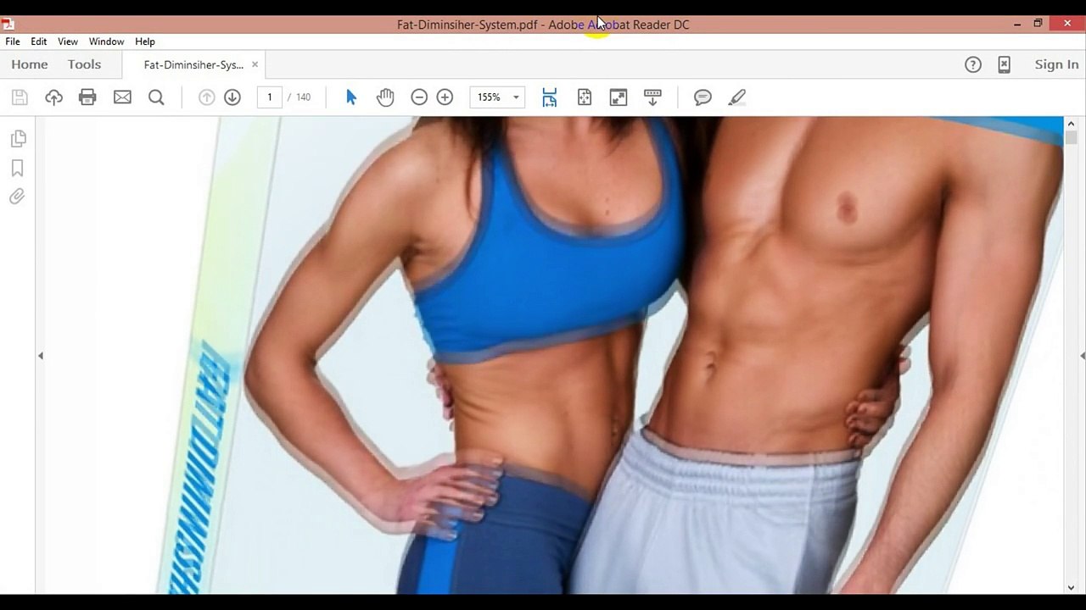
Task: Activate the Selection arrow tool
Action: pyautogui.click(x=351, y=97)
